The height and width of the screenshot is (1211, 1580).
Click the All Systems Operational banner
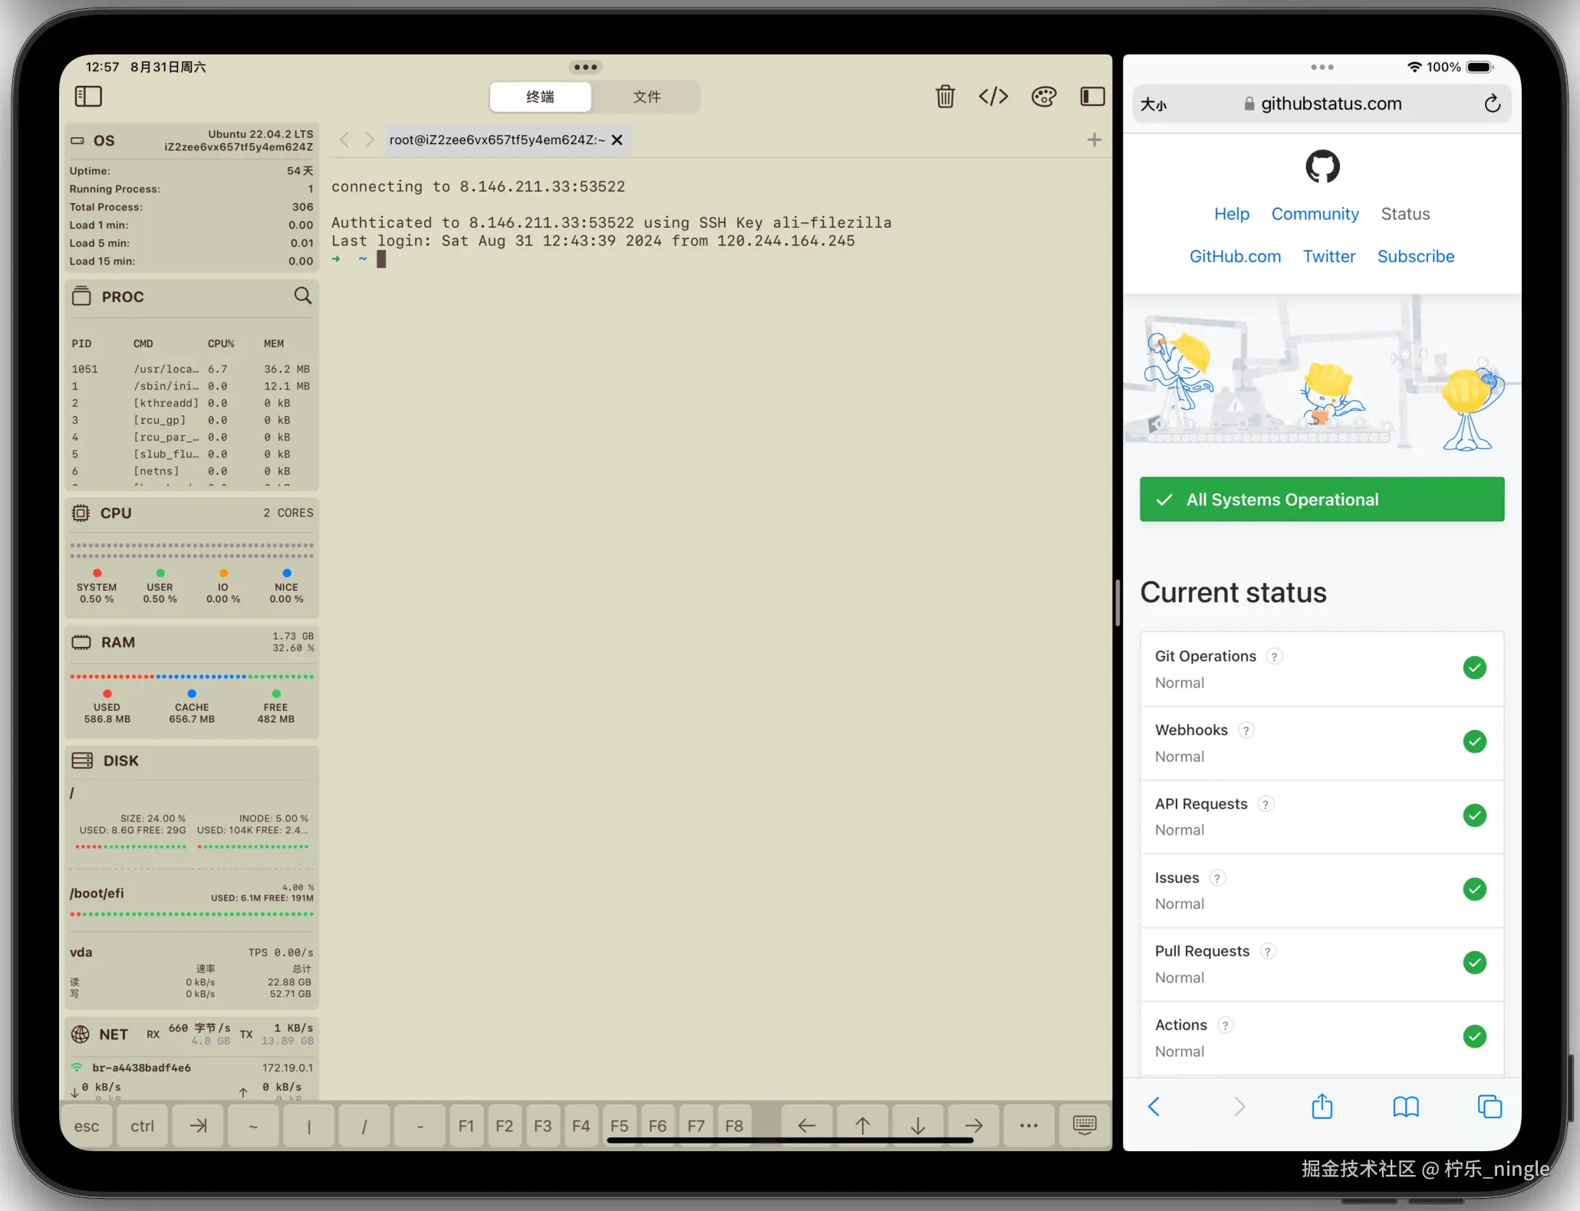point(1322,500)
